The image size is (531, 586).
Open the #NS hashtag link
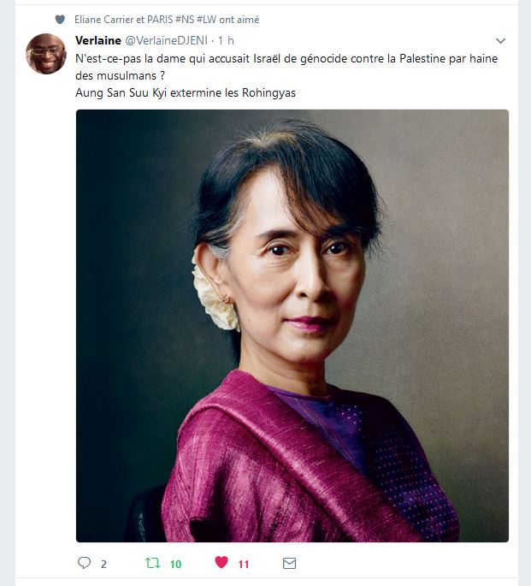(185, 20)
